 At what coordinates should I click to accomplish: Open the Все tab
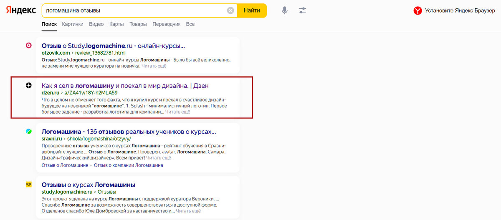190,24
